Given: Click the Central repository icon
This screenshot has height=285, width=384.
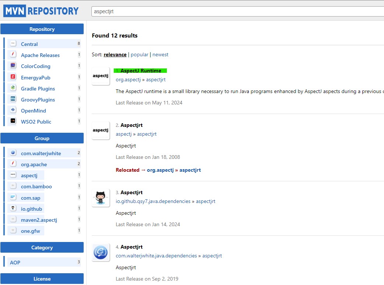Looking at the screenshot, I should click(13, 43).
